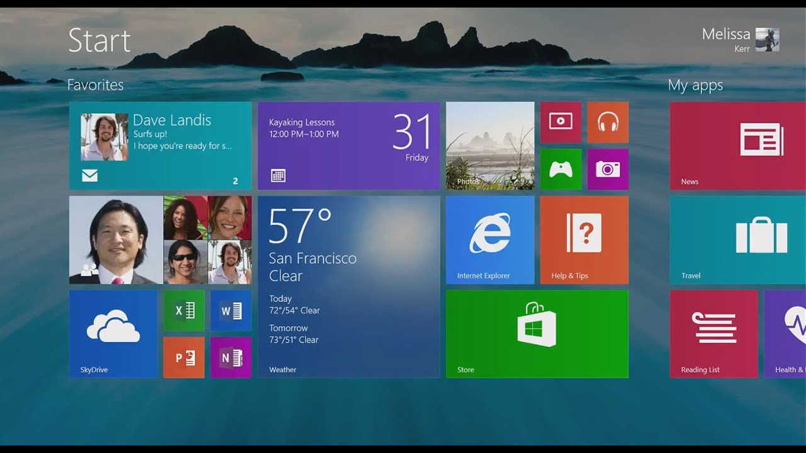Screen dimensions: 806x453
Task: Launch OneNote from small tile
Action: point(231,357)
